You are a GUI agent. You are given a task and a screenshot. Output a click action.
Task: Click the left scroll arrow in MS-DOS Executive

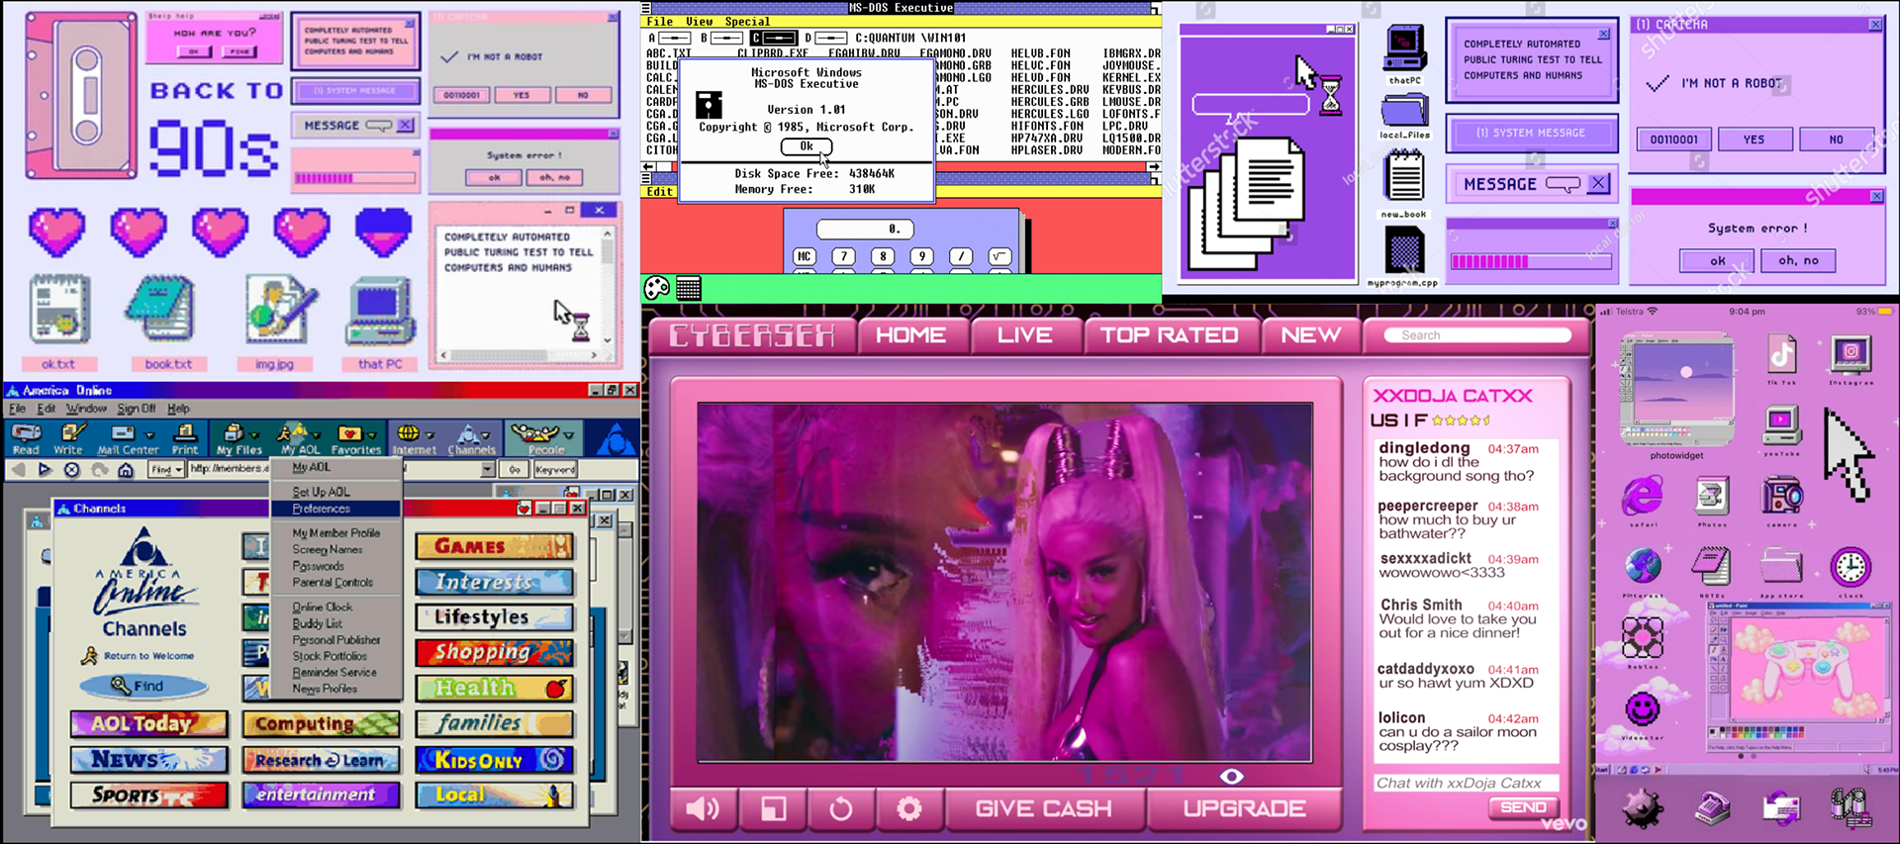tap(648, 166)
